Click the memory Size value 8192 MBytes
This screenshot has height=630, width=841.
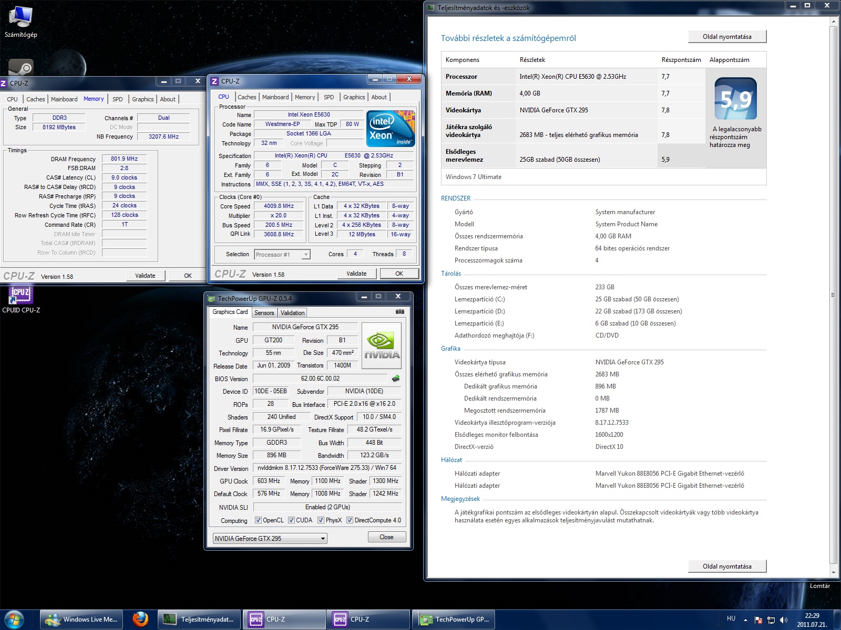59,127
